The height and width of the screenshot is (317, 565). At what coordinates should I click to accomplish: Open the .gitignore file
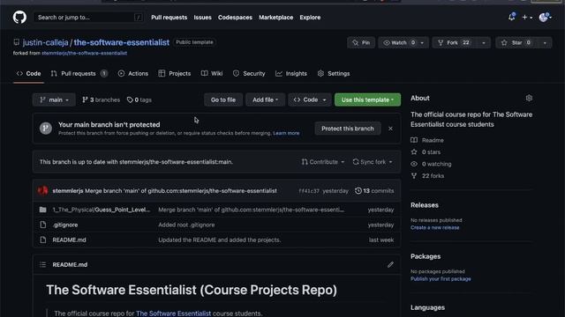65,225
